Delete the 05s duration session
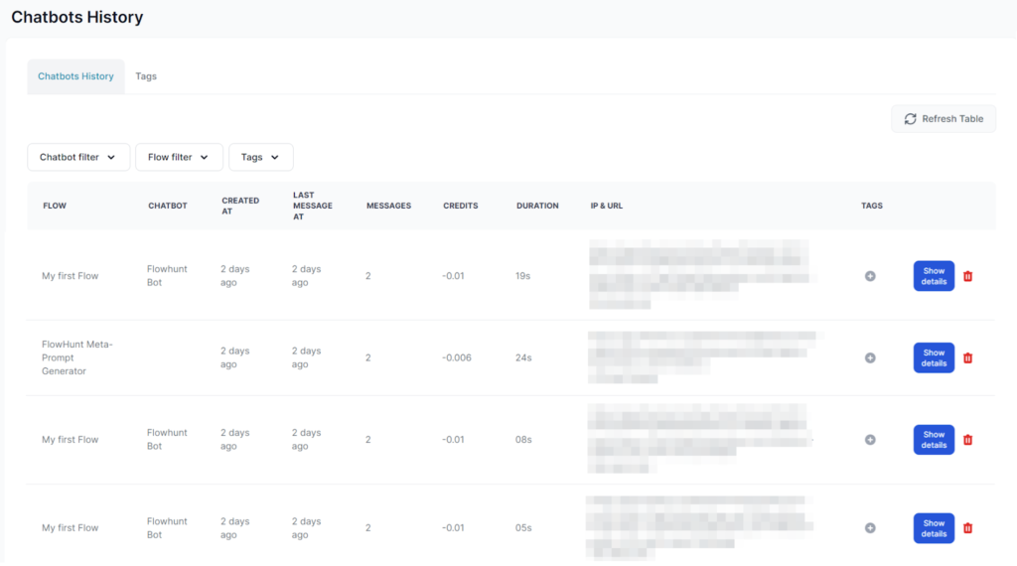 pos(968,528)
